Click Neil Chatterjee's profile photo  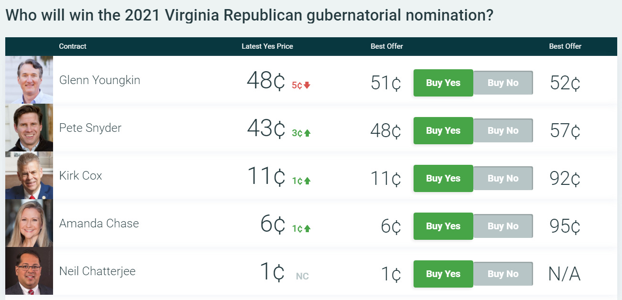pyautogui.click(x=29, y=271)
